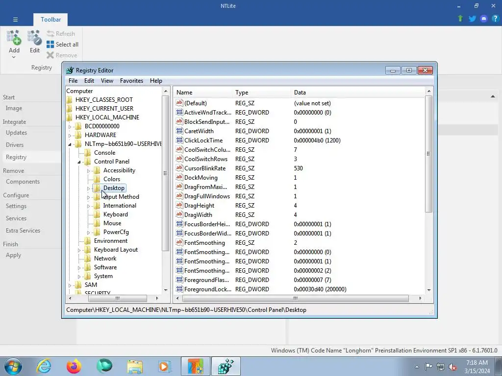Expand the PowerCfg key

(88, 233)
